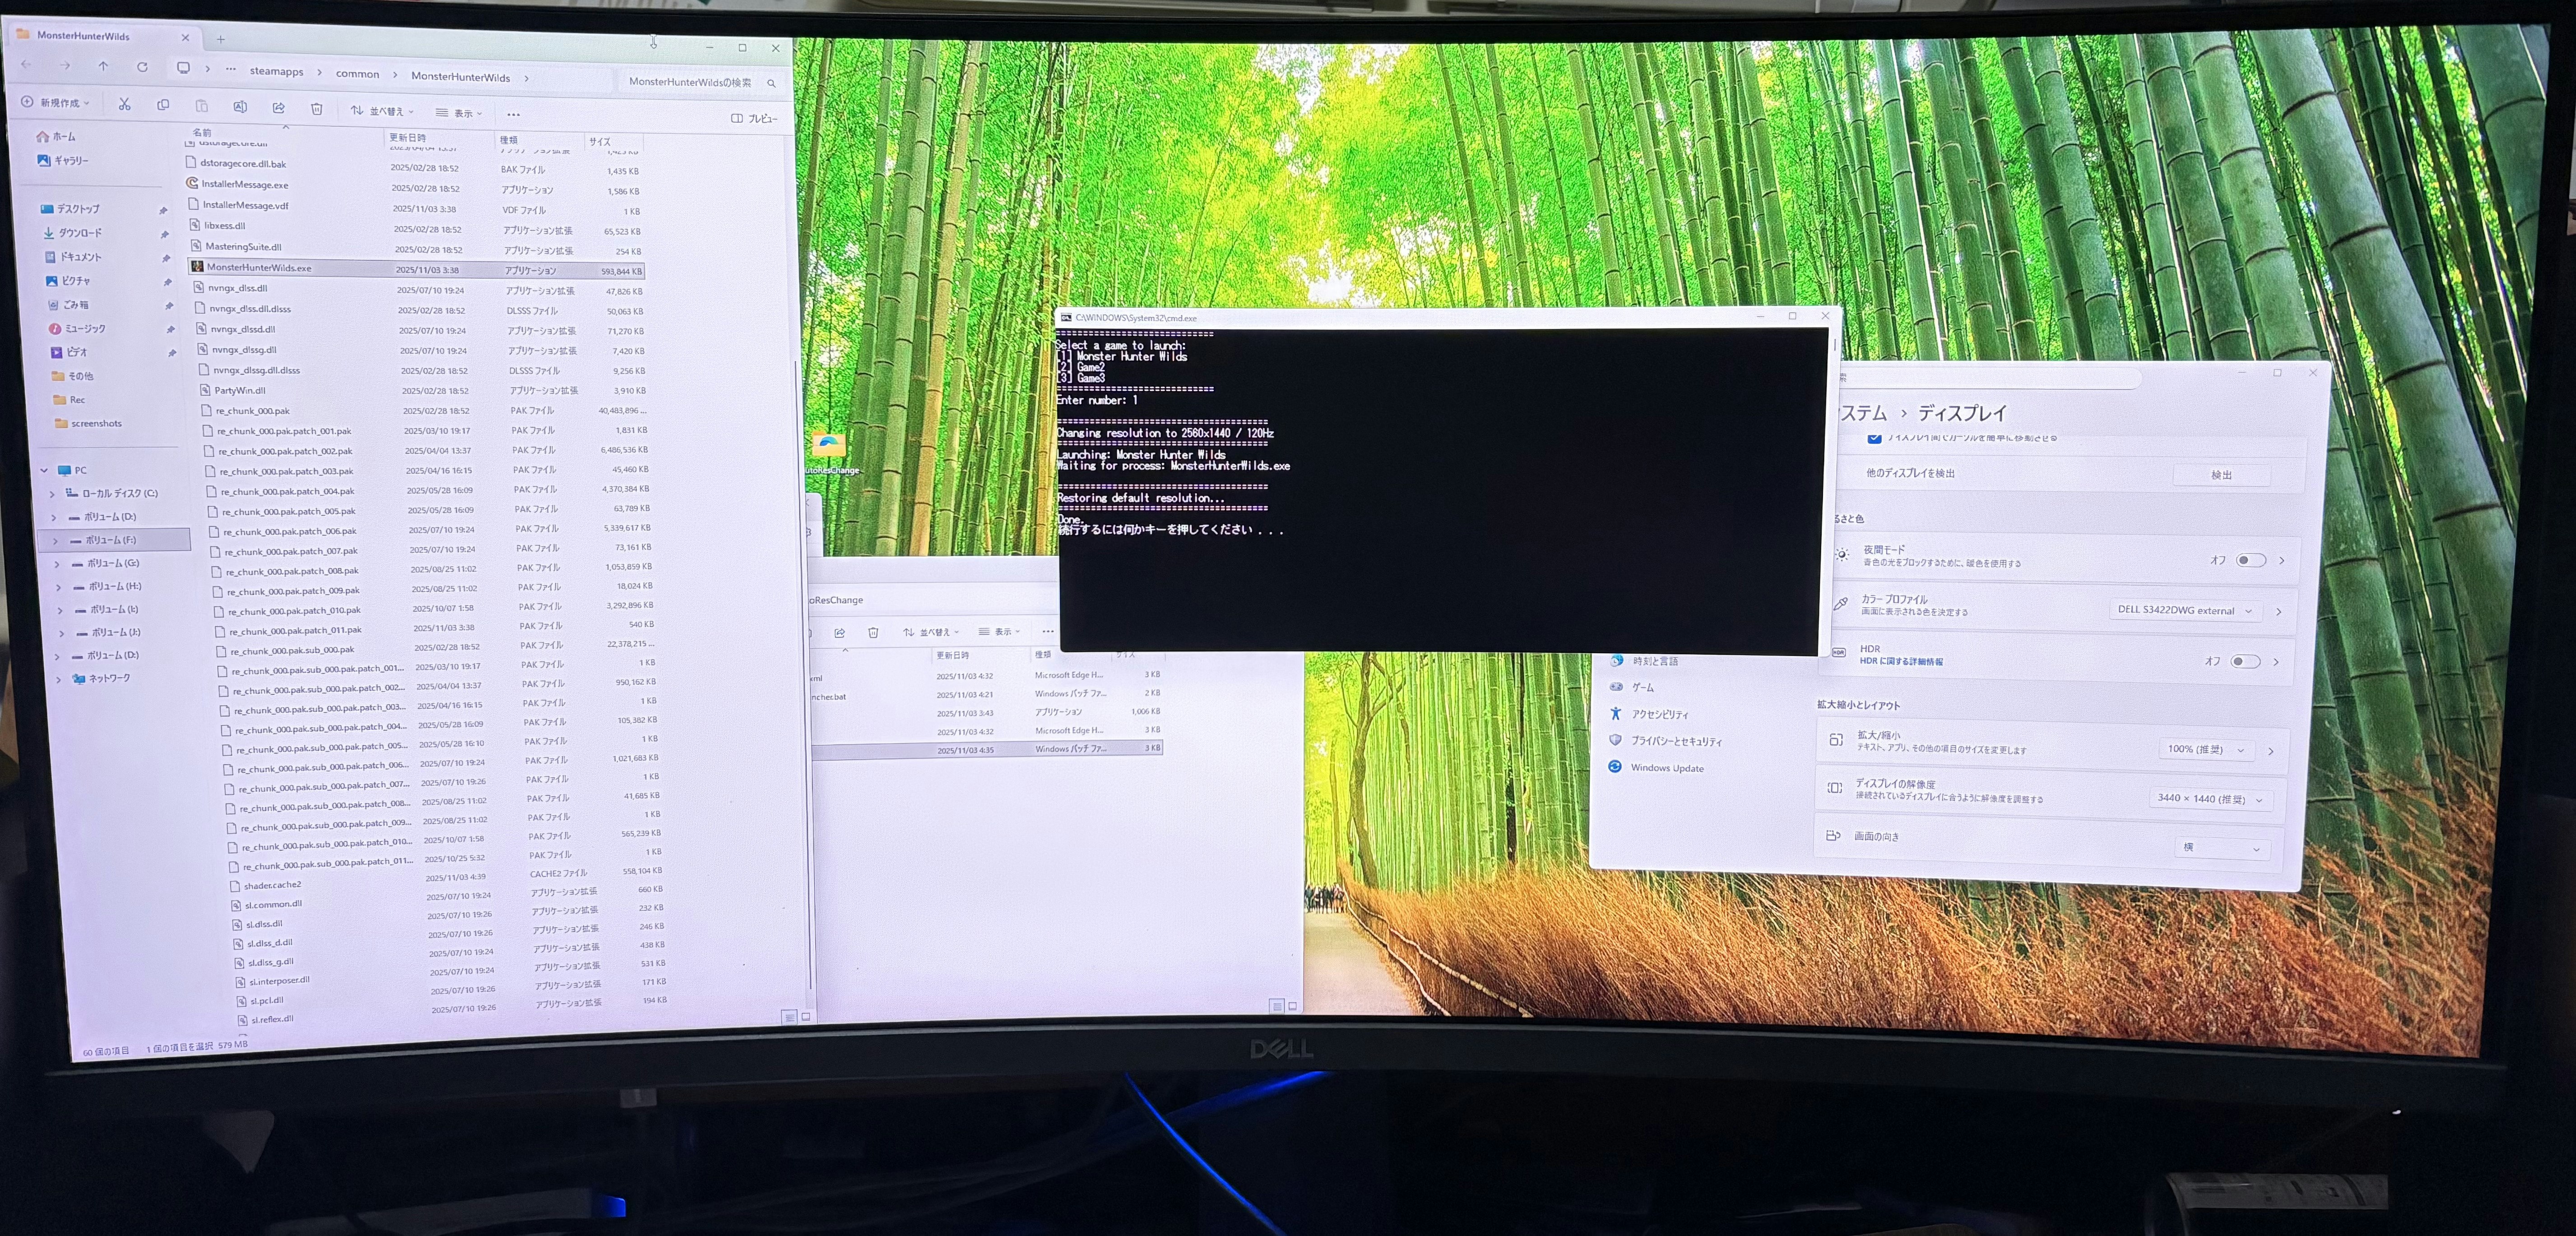Click the Rename icon in Explorer toolbar

pyautogui.click(x=240, y=107)
